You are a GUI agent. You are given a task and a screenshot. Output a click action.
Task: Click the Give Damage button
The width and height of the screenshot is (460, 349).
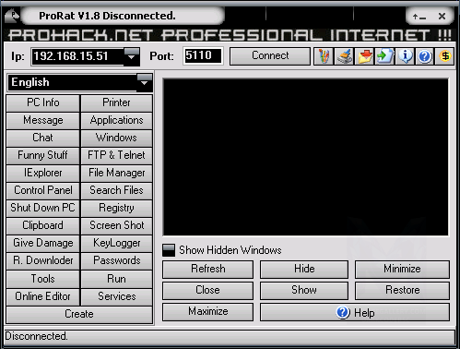point(42,243)
